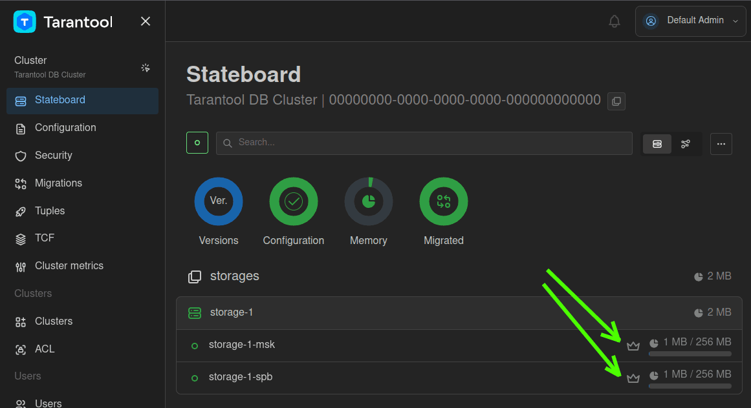Click the crown icon on storage-1-spb
Screen dimensions: 751x408
633,378
